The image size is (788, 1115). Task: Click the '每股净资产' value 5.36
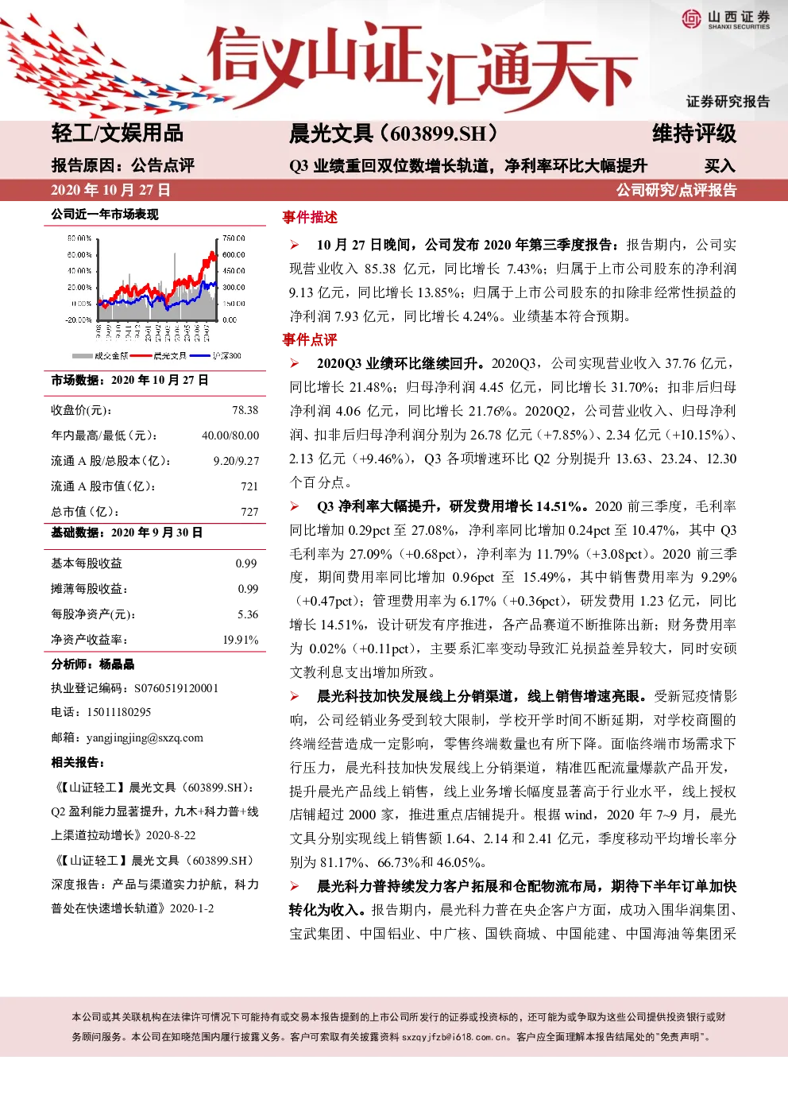coord(248,614)
